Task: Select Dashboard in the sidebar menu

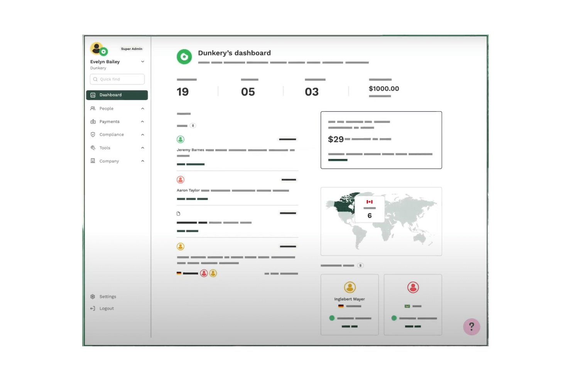Action: [111, 95]
